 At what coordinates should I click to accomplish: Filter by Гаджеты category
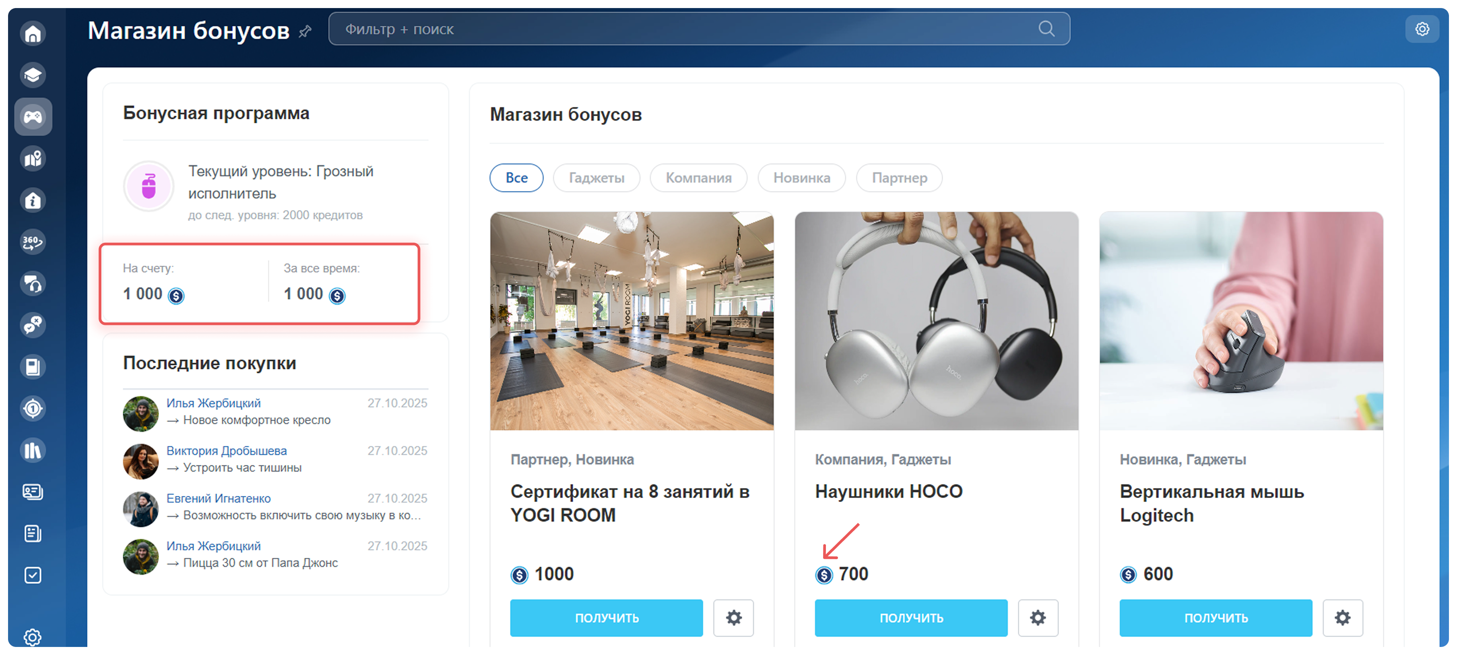(x=596, y=178)
